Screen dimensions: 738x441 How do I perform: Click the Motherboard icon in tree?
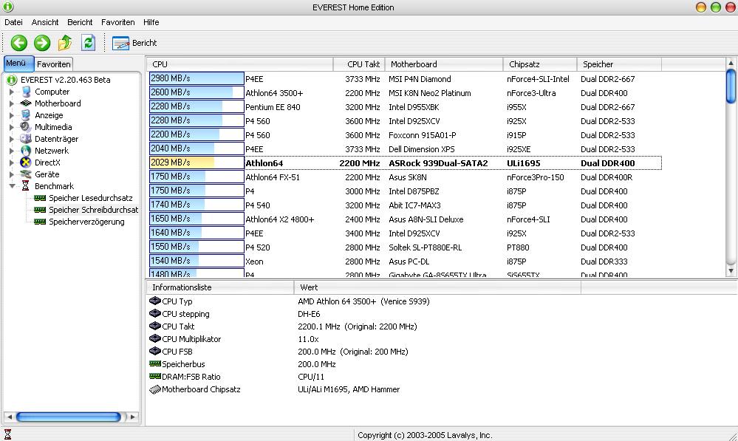point(26,103)
